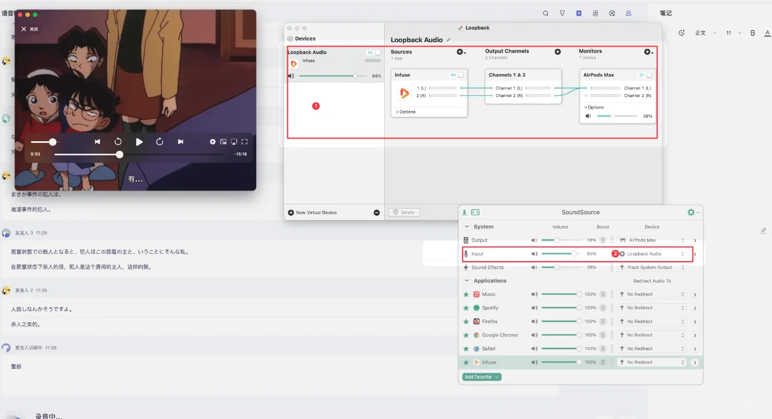
Task: Expand details arrow for Infuse row
Action: click(695, 362)
